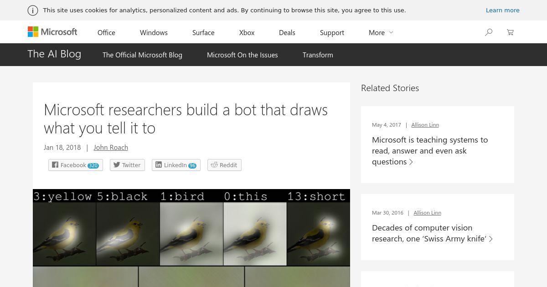
Task: Click the bird image labeled 0:this
Action: pyautogui.click(x=255, y=234)
